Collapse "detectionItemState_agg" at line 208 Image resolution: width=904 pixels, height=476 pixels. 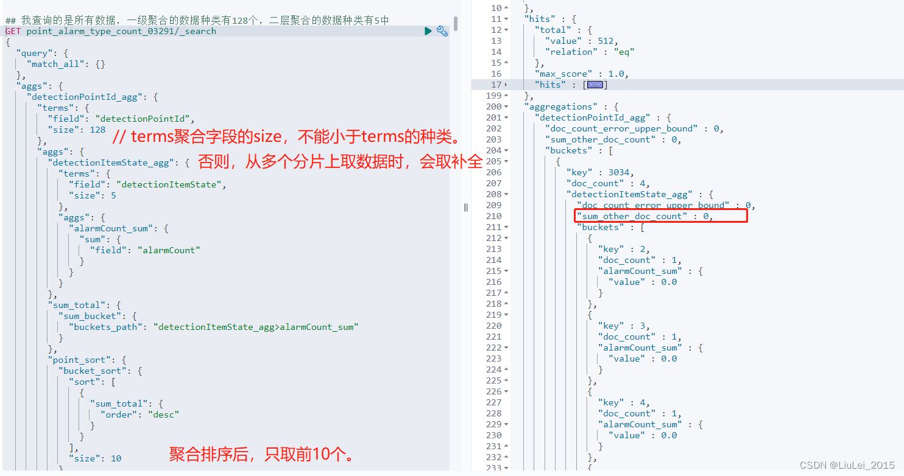pos(506,194)
